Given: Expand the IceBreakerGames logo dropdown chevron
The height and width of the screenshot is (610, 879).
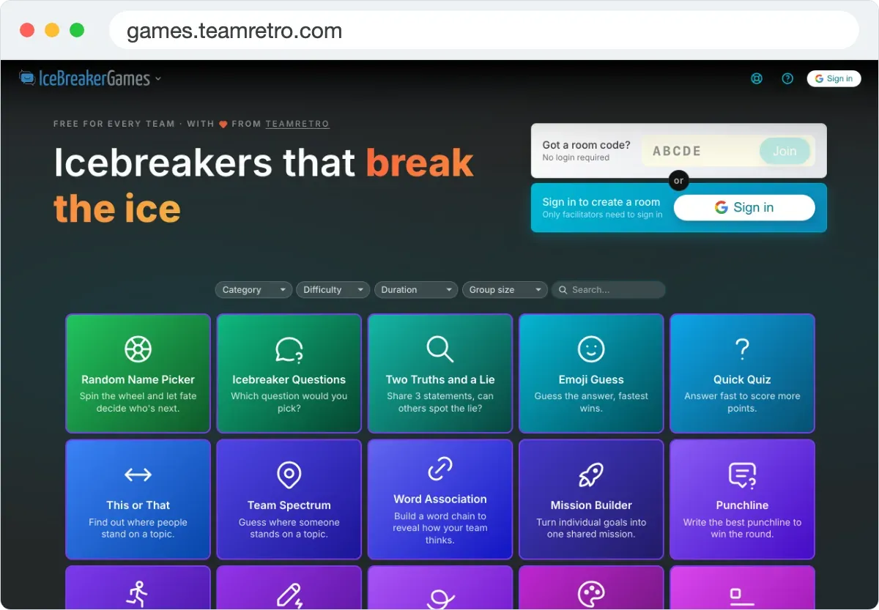Looking at the screenshot, I should pos(158,79).
